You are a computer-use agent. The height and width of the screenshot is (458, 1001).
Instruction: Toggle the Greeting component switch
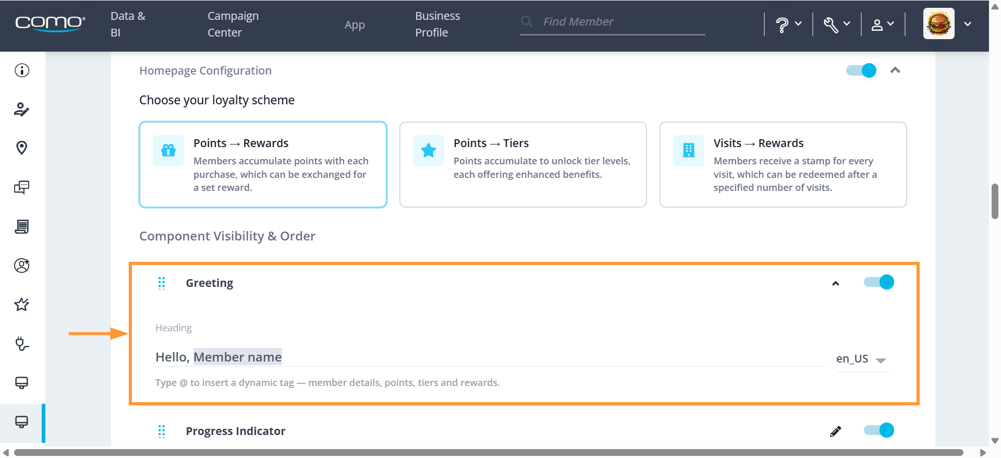tap(879, 282)
